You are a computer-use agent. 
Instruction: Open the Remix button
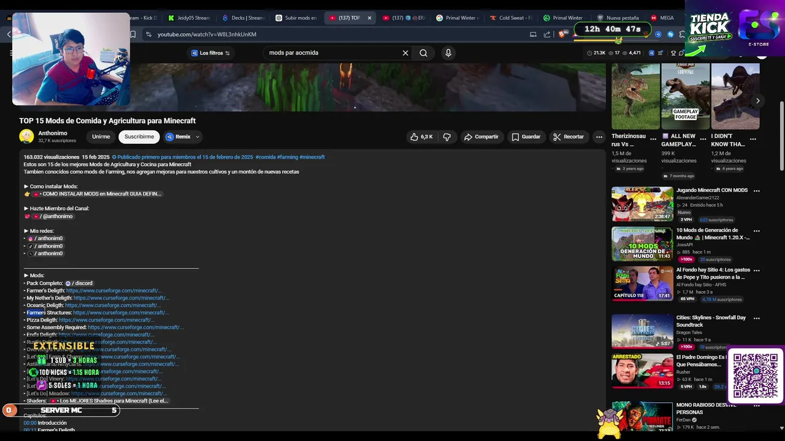click(x=178, y=137)
